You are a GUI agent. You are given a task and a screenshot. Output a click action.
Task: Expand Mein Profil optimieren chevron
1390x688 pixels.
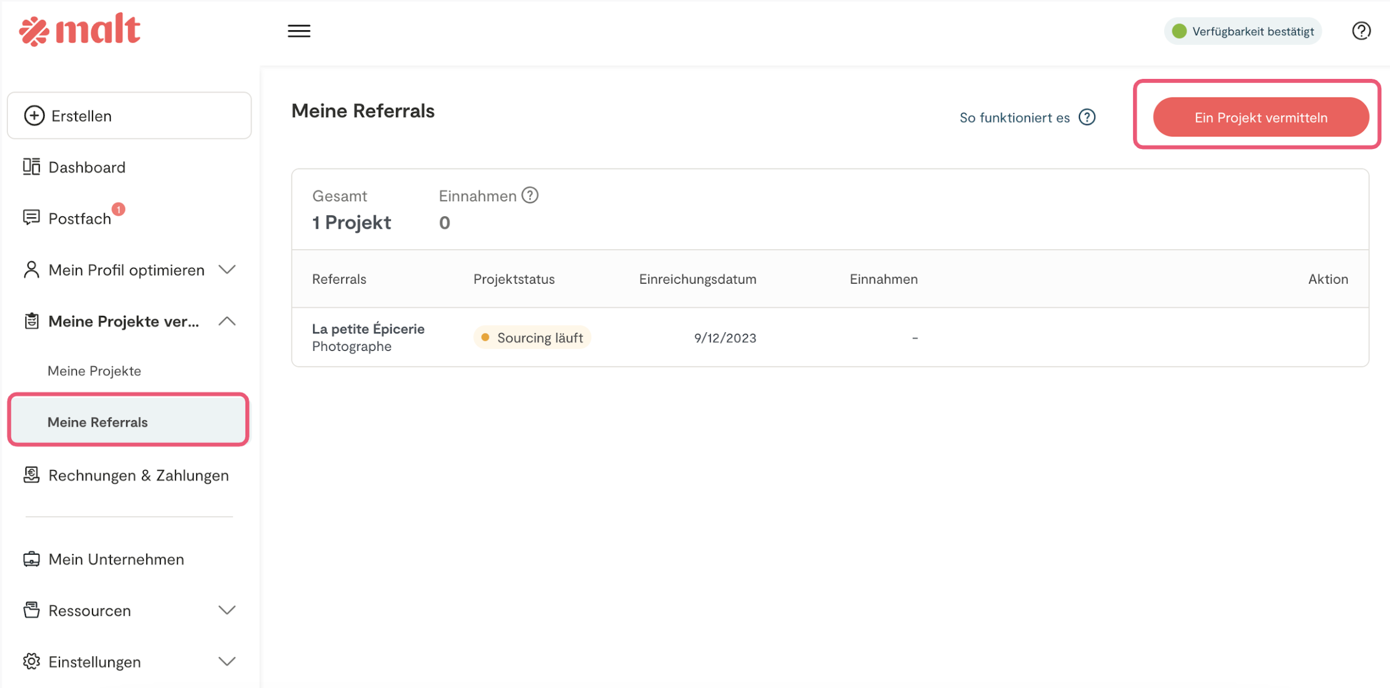[227, 269]
